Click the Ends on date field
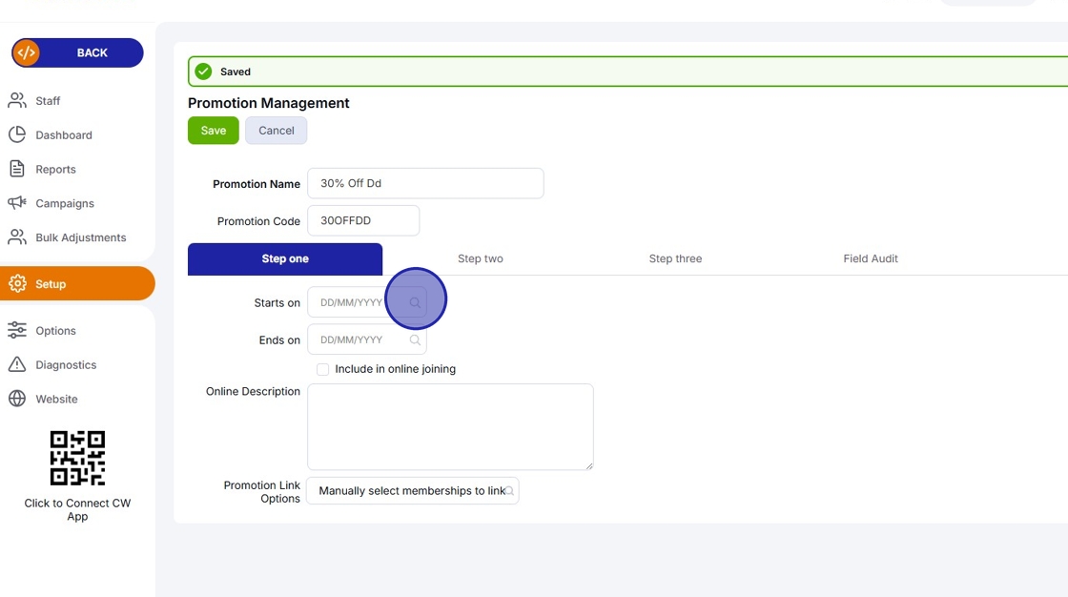This screenshot has height=597, width=1068. tap(367, 340)
